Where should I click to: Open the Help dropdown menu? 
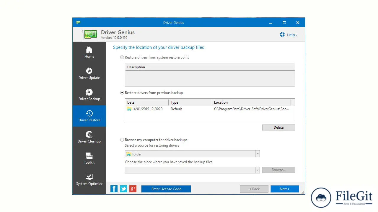[x=292, y=35]
